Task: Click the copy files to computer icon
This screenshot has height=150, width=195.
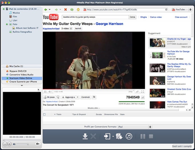Action: click(119, 136)
